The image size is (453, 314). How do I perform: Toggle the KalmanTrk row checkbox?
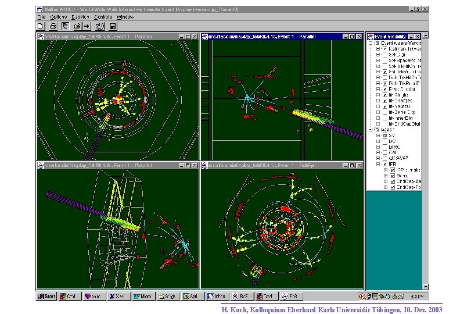click(x=384, y=49)
